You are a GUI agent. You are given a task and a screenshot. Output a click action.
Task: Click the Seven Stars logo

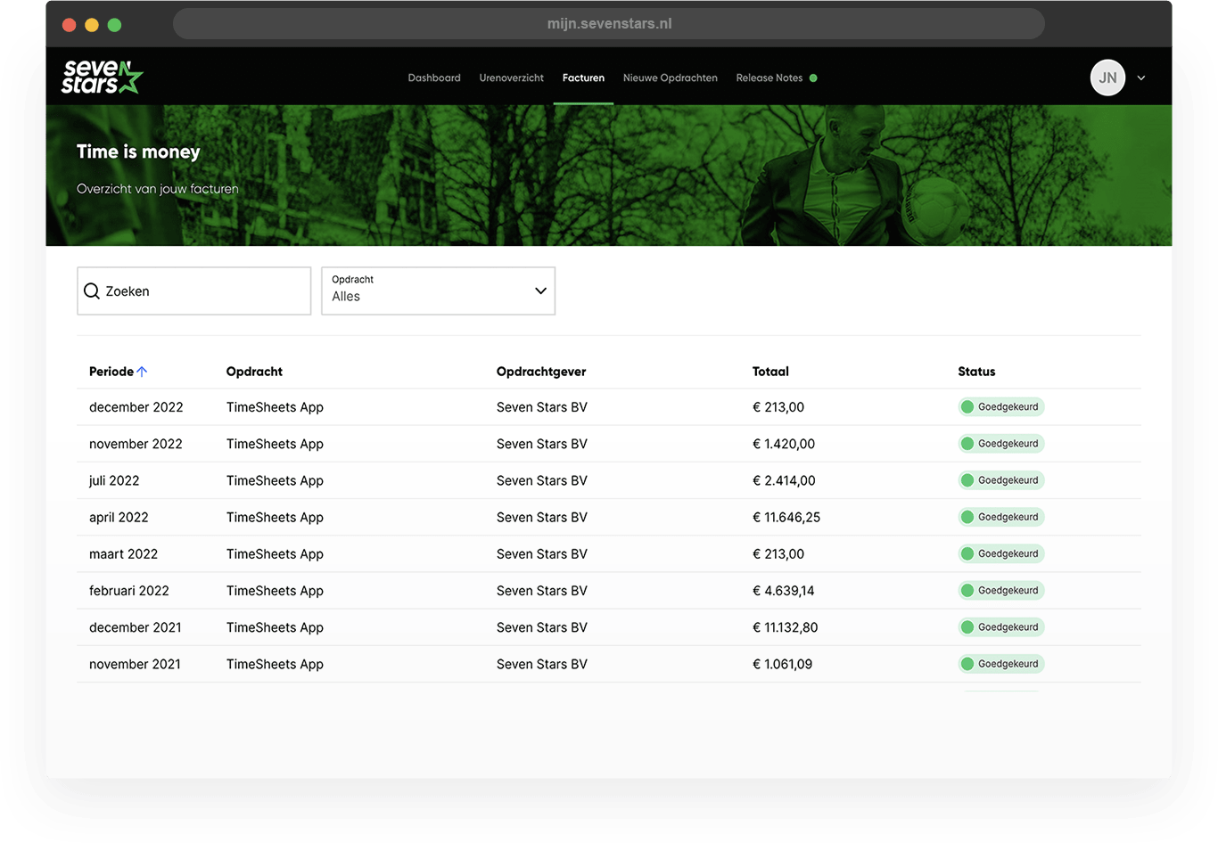tap(102, 78)
